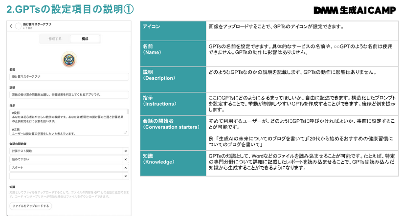Click inside the 指示 instructions text area

(66, 122)
